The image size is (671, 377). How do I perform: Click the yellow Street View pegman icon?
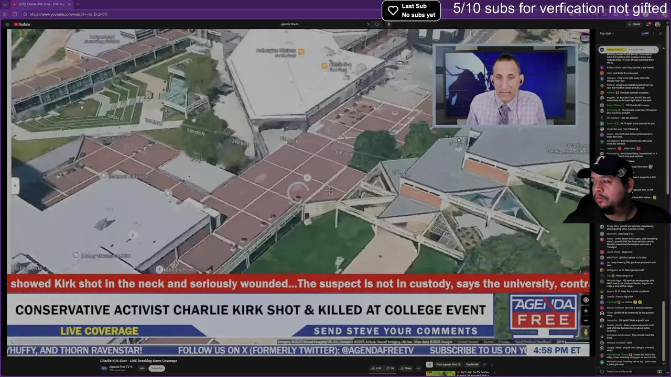(586, 332)
